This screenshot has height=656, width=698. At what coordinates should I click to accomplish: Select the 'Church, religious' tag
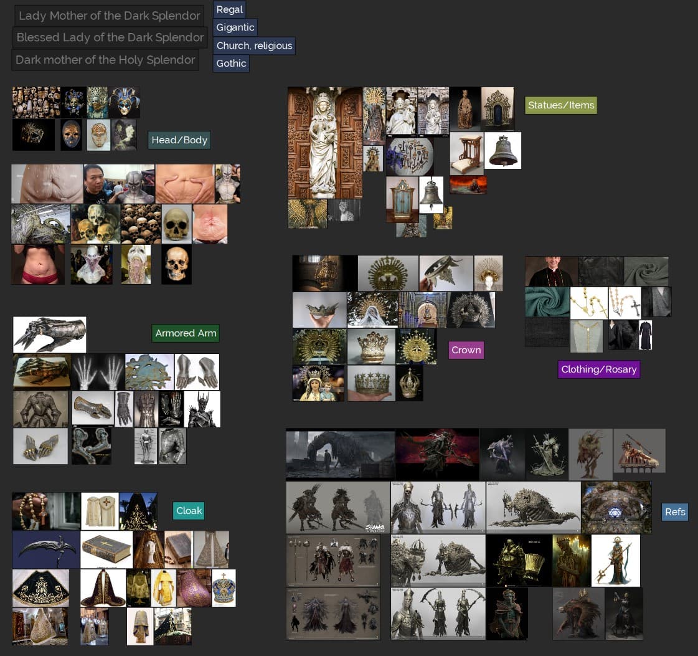[253, 45]
